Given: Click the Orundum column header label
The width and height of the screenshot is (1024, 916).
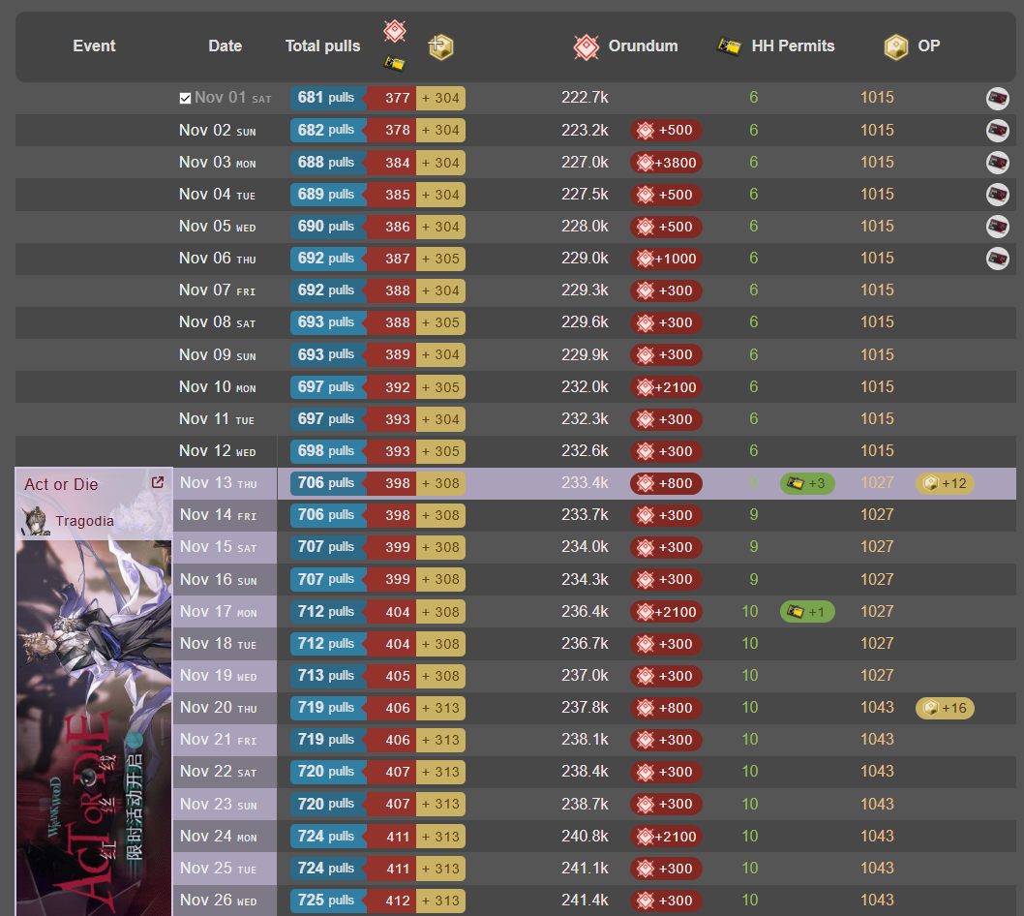Looking at the screenshot, I should [644, 46].
